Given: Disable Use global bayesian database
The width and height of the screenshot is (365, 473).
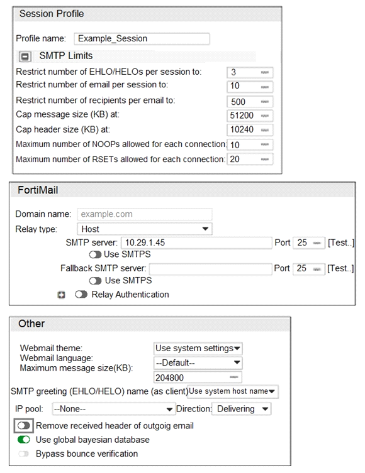Looking at the screenshot, I should (23, 440).
